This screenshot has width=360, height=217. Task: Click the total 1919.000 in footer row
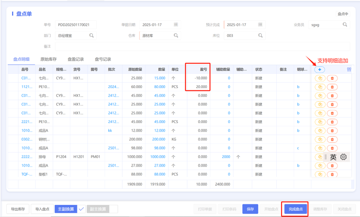click(x=158, y=184)
